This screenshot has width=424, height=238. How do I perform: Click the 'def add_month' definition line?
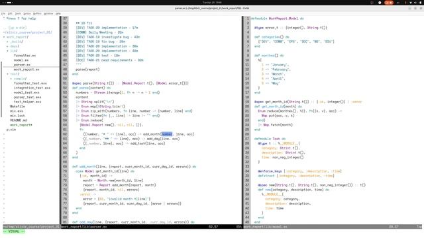click(134, 167)
